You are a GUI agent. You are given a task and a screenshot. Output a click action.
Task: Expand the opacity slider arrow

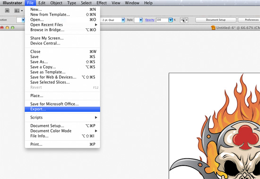[171, 20]
